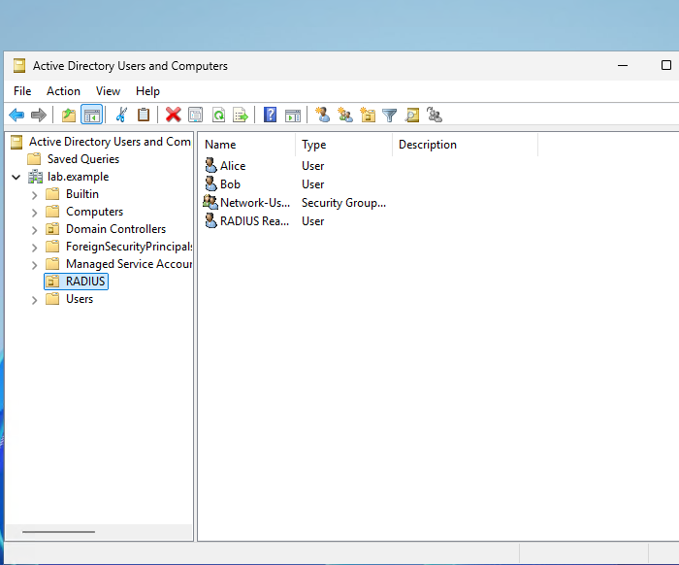
Task: Click the RADIUS Rea... user icon
Action: click(210, 221)
